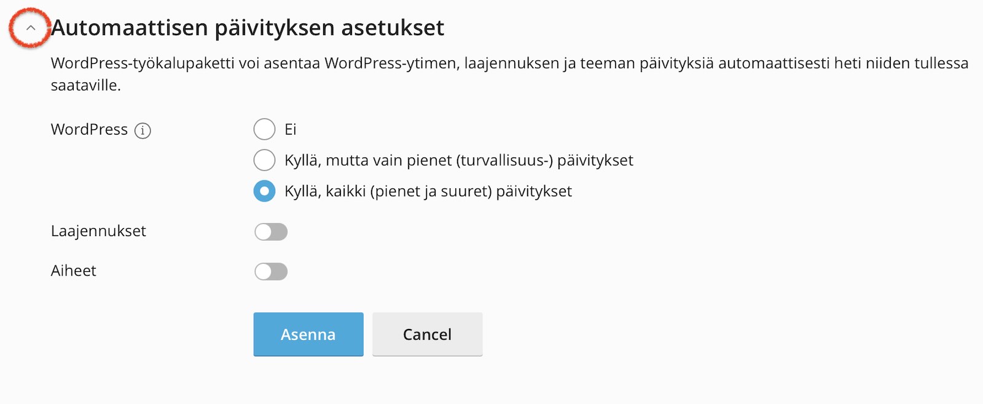The width and height of the screenshot is (983, 404).
Task: Collapse the Automaattisen päivityksen asetukset section
Action: tap(30, 28)
